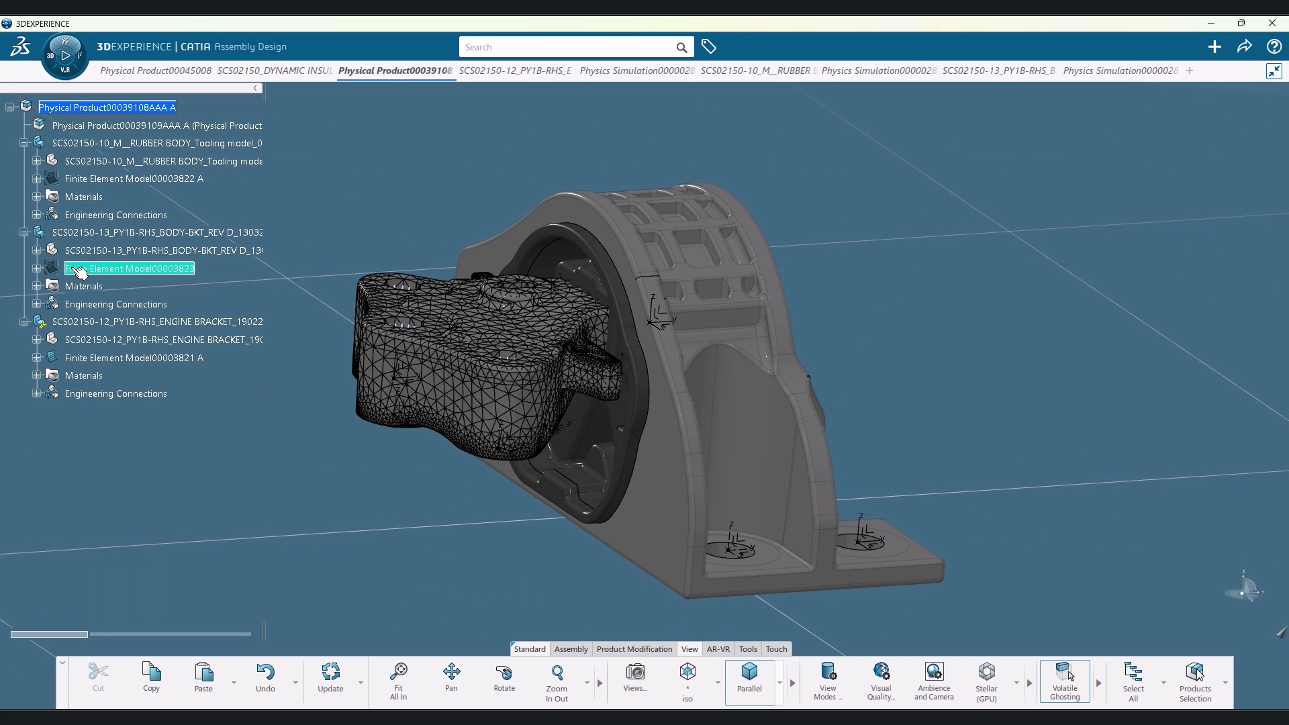Activate the Update icon
Screen dimensions: 1289x725
pyautogui.click(x=330, y=675)
